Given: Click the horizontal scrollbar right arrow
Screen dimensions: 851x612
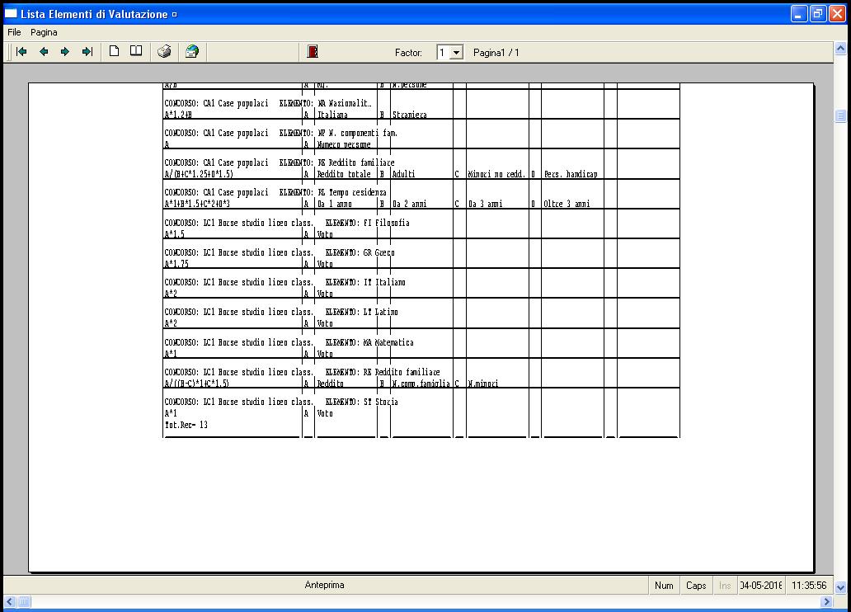Looking at the screenshot, I should pyautogui.click(x=826, y=601).
